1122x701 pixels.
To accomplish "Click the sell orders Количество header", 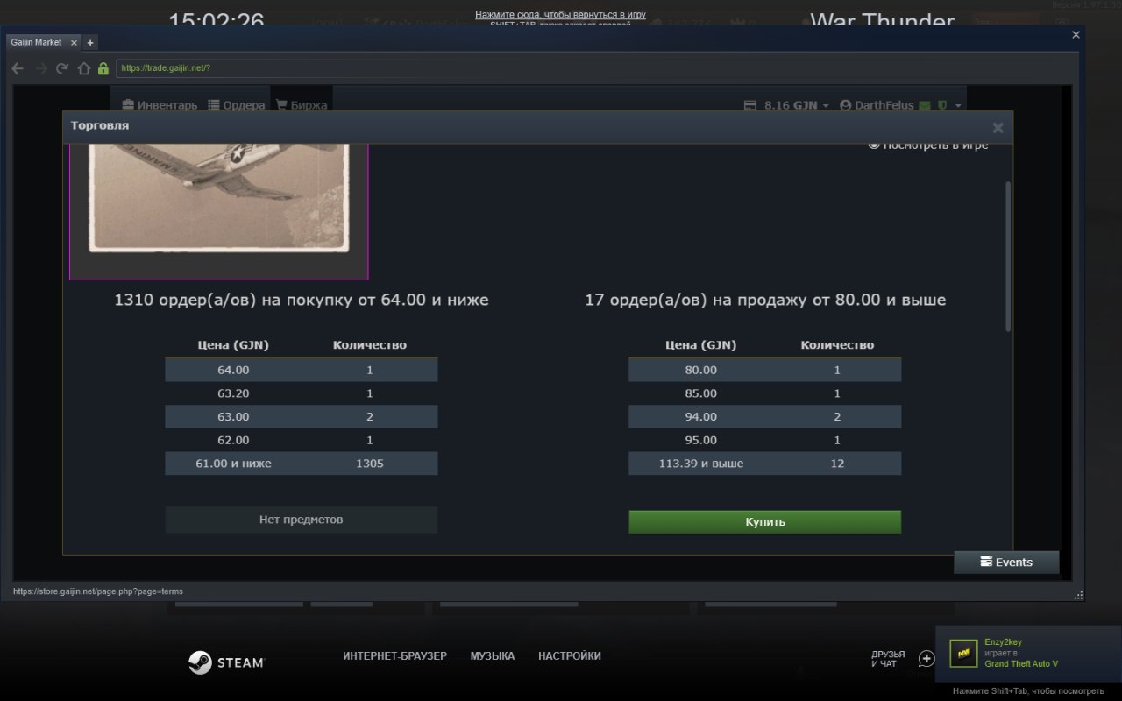I will (x=837, y=345).
